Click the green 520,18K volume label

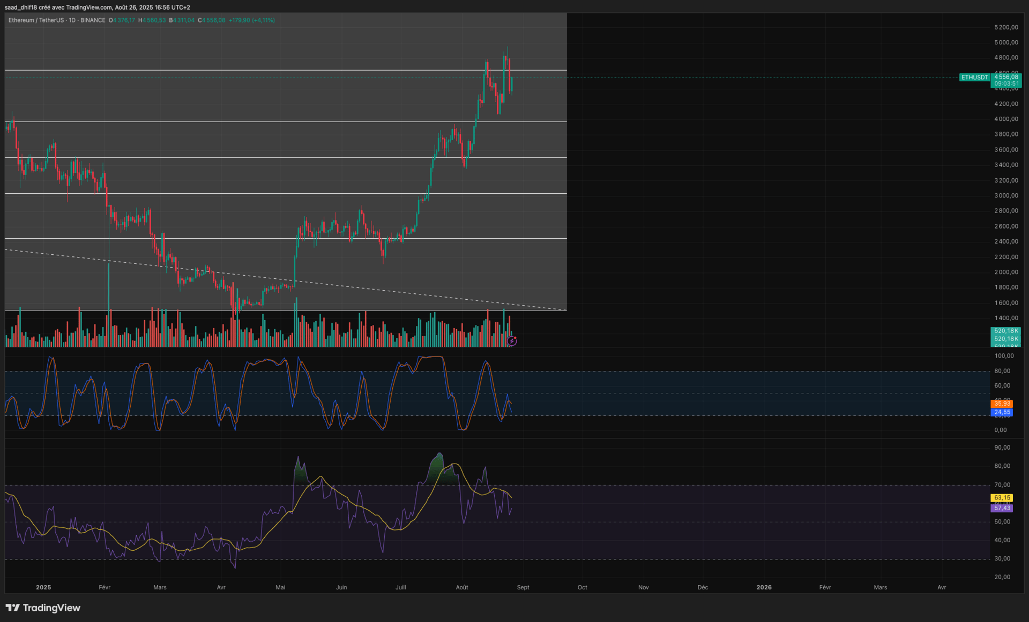click(1006, 331)
